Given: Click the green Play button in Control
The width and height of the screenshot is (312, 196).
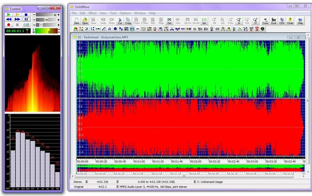Looking at the screenshot, I should (x=8, y=15).
